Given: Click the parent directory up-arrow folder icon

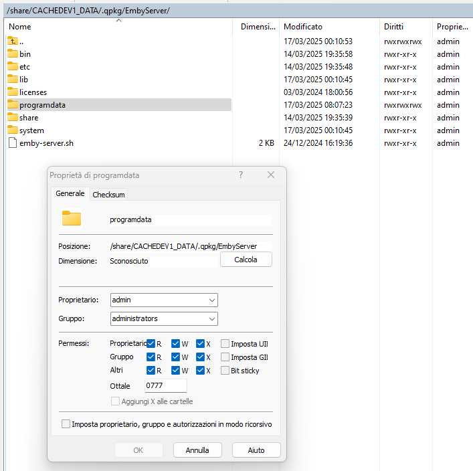Looking at the screenshot, I should [x=12, y=41].
